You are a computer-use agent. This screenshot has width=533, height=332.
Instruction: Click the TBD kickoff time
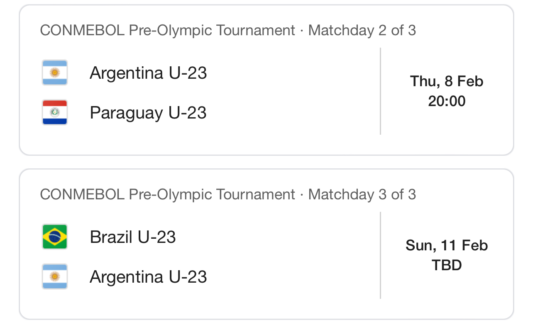point(447,265)
